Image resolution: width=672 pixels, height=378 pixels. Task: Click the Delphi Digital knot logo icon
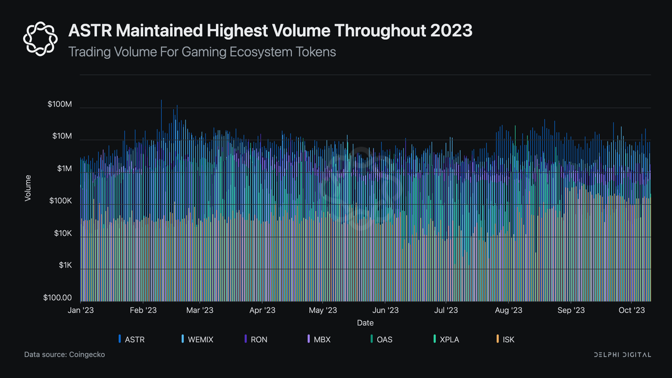click(40, 39)
